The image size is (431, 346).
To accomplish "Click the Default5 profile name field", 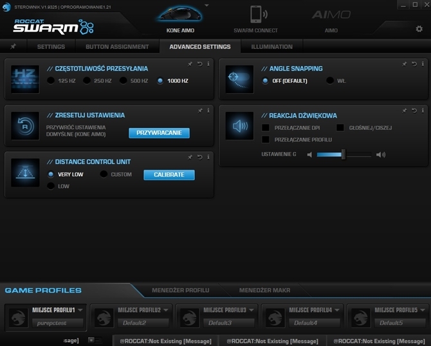I will (400, 323).
